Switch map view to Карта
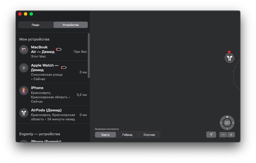 [x=105, y=135]
